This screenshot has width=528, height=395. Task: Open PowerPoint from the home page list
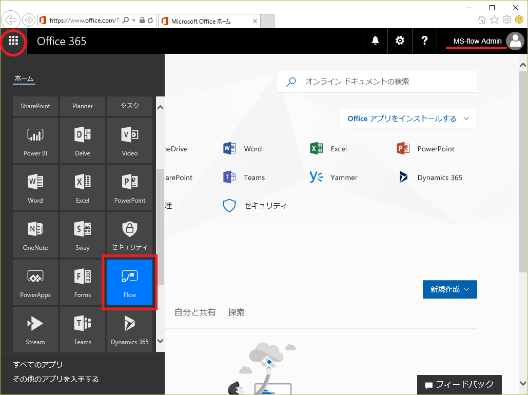(425, 148)
